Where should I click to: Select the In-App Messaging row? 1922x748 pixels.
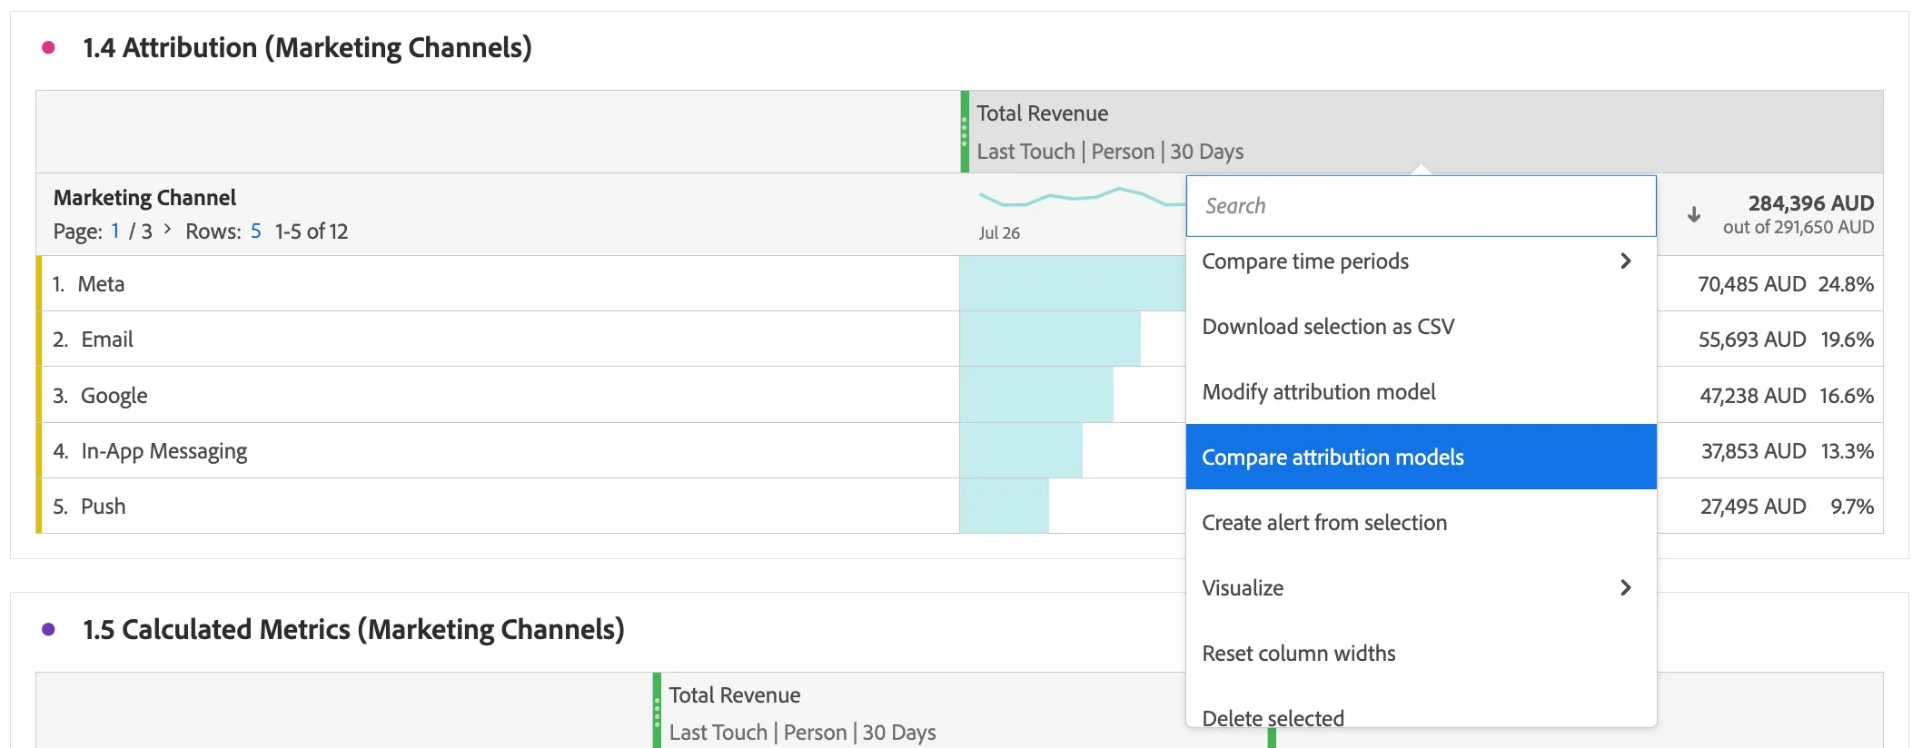498,451
